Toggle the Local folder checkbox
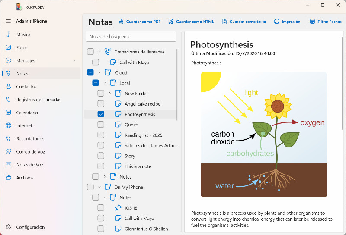 coord(96,83)
